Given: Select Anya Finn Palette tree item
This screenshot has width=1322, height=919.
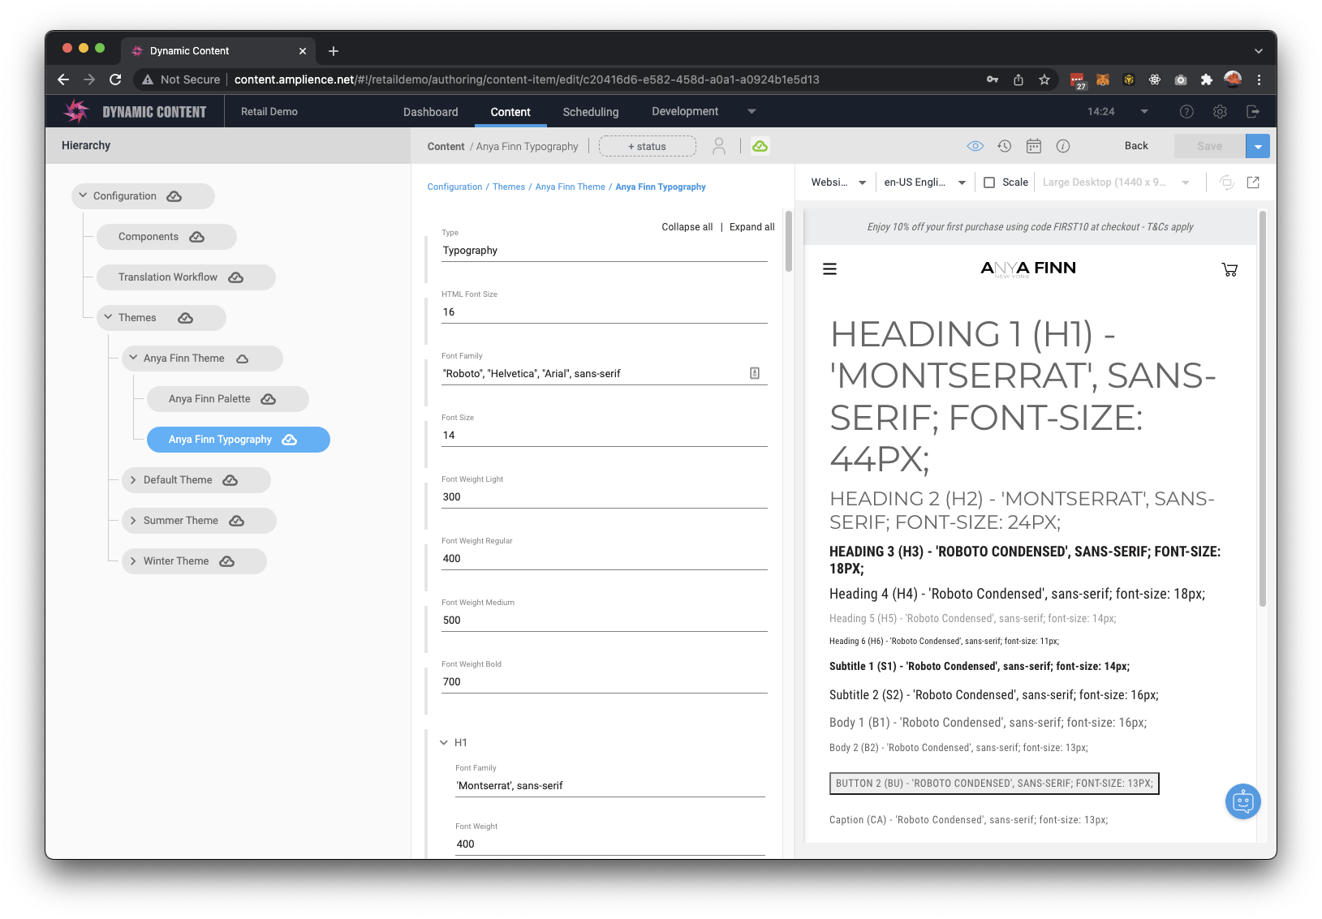Looking at the screenshot, I should tap(227, 399).
